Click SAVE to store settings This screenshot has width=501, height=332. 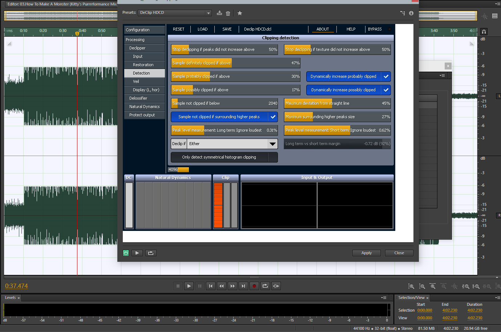pyautogui.click(x=227, y=29)
